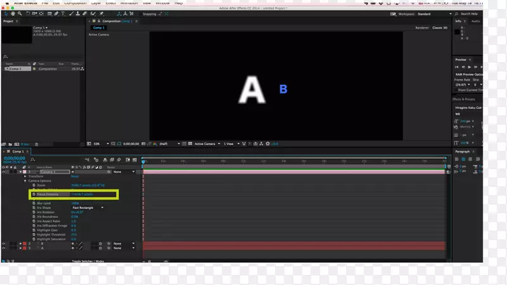Viewport: 507px width, 285px height.
Task: Select the Brush tool
Action: pos(71,13)
